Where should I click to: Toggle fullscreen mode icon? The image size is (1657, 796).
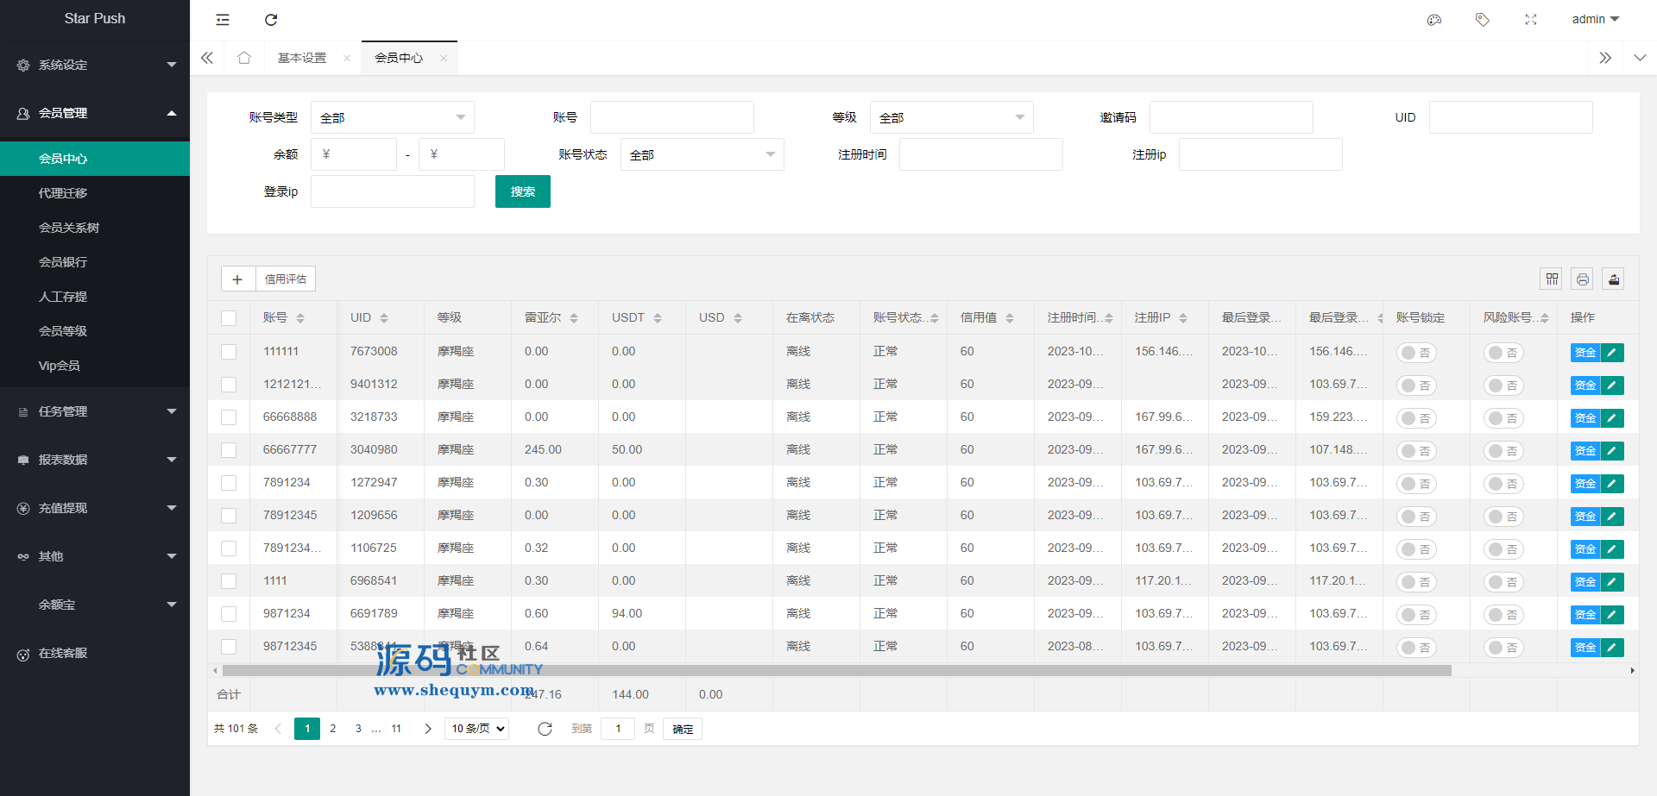coord(1531,20)
